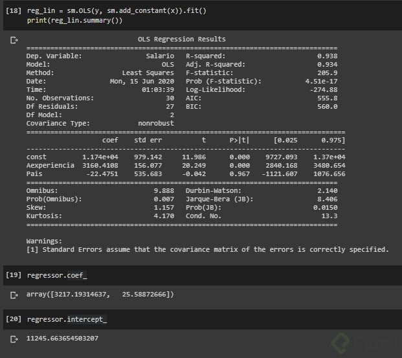Click into the regressor.coef_ code cell

[x=57, y=275]
